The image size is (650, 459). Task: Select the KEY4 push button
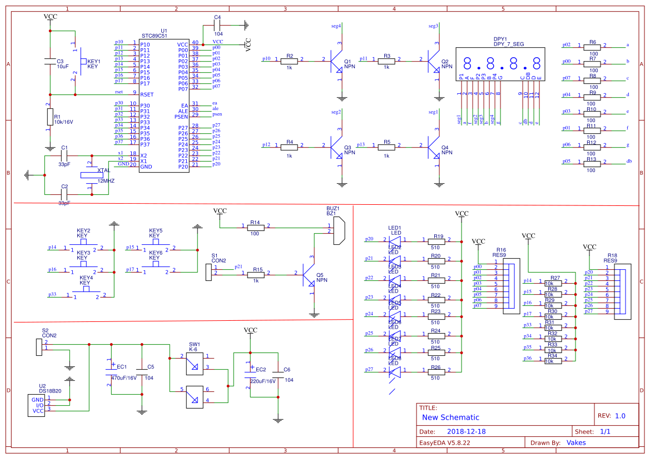click(x=86, y=290)
